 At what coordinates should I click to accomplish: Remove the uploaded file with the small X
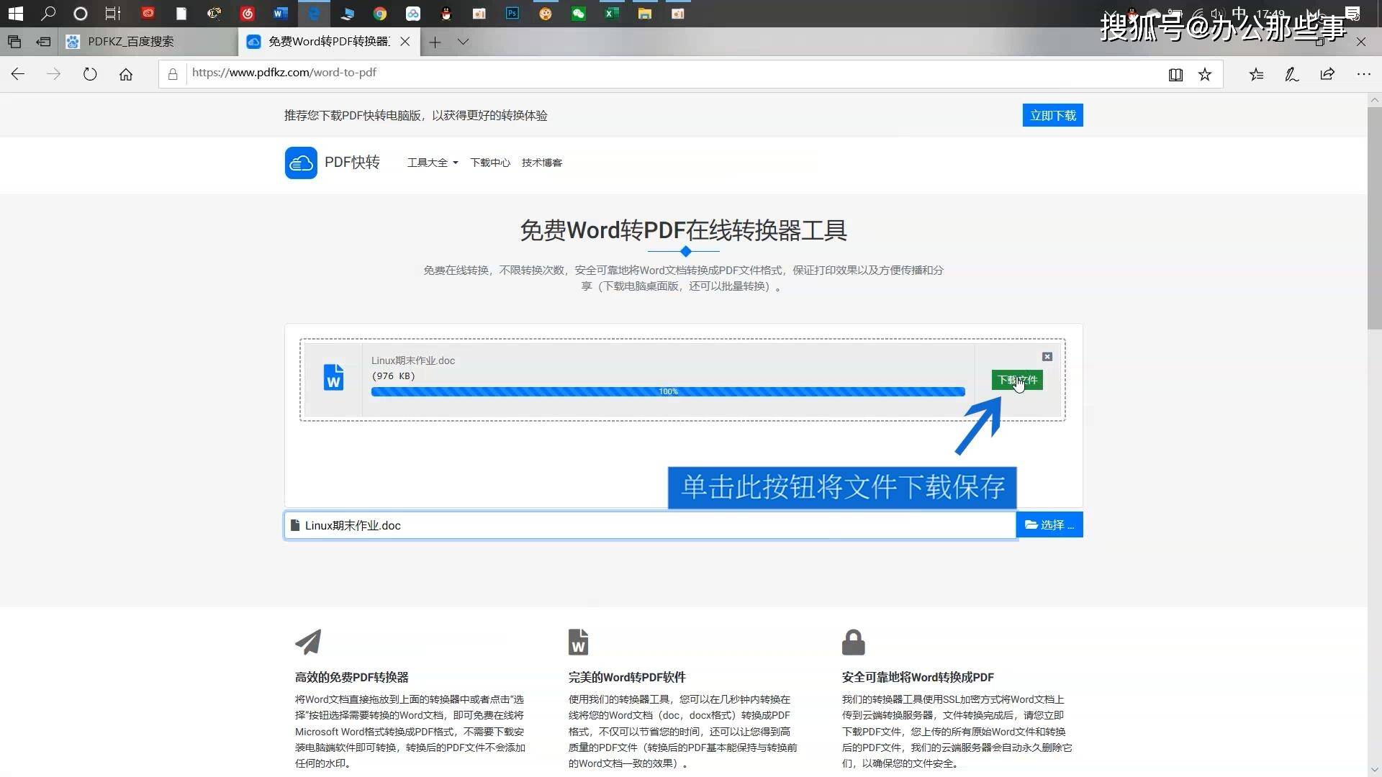[x=1047, y=357]
